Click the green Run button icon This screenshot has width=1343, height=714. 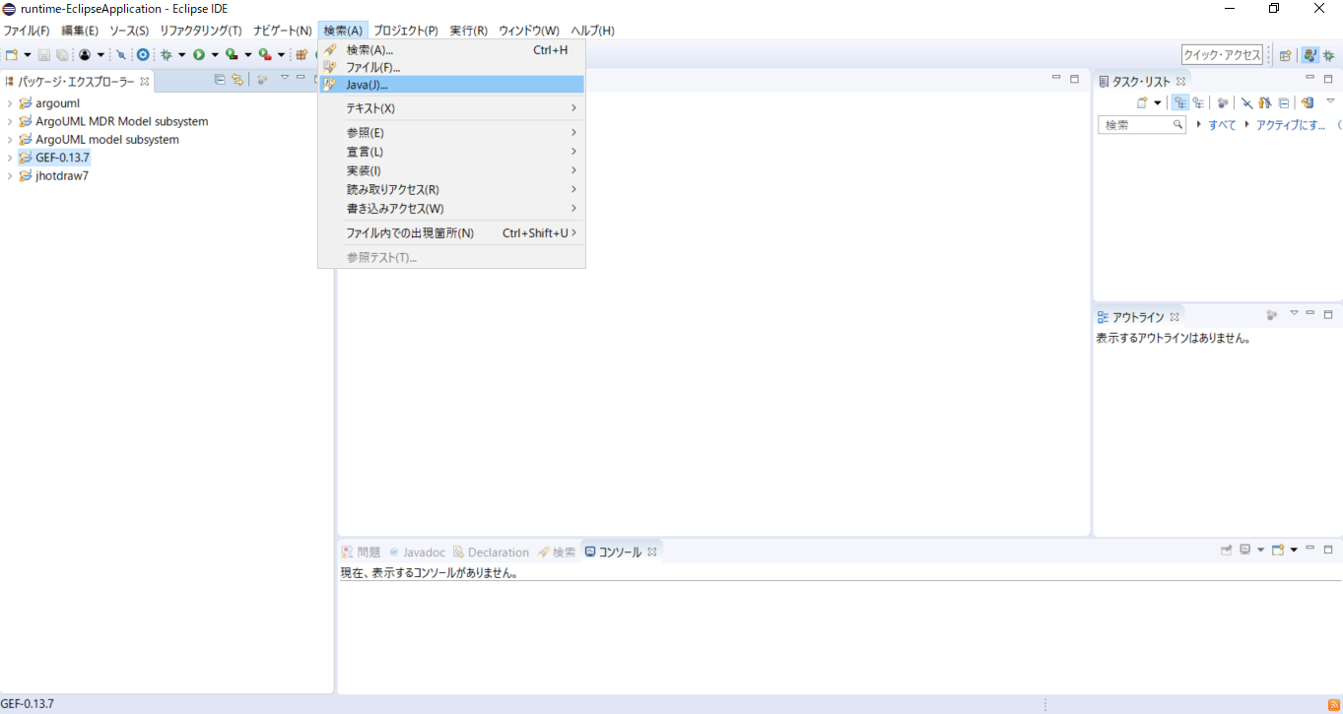click(199, 55)
